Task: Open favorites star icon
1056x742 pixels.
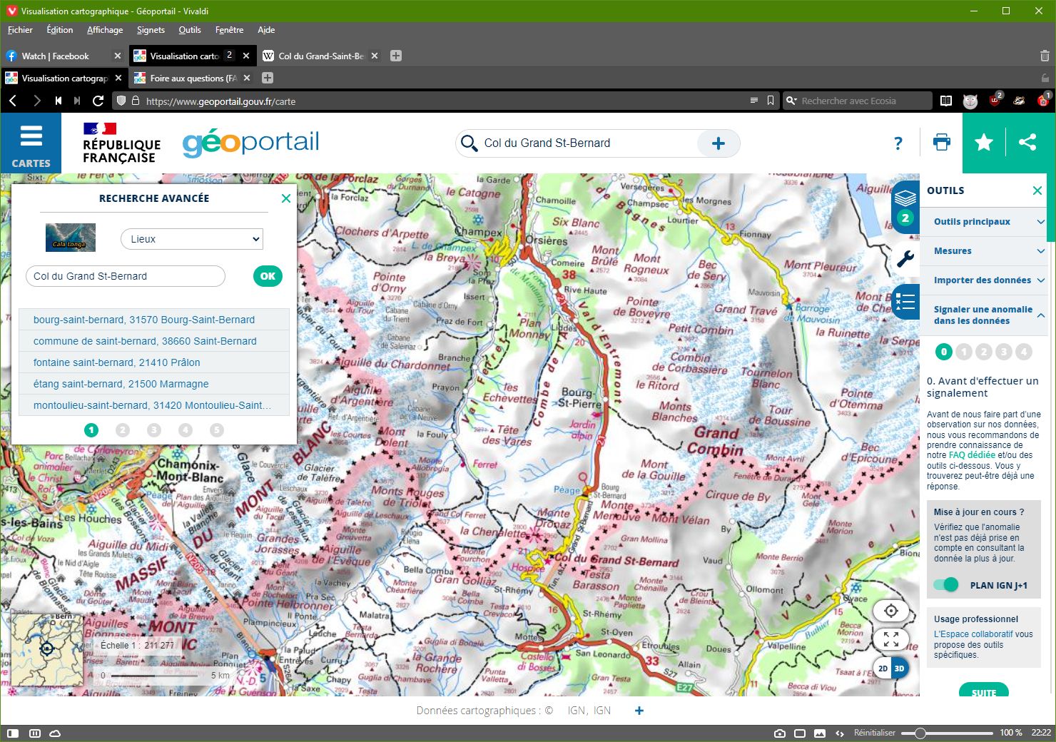Action: 984,143
